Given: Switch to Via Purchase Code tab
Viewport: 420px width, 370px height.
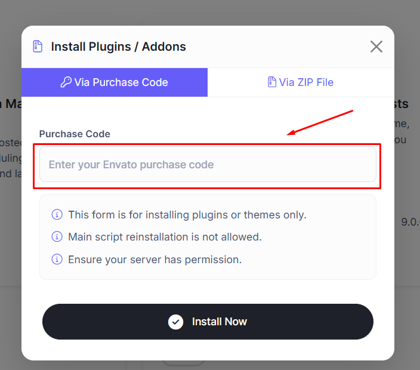Looking at the screenshot, I should point(115,82).
